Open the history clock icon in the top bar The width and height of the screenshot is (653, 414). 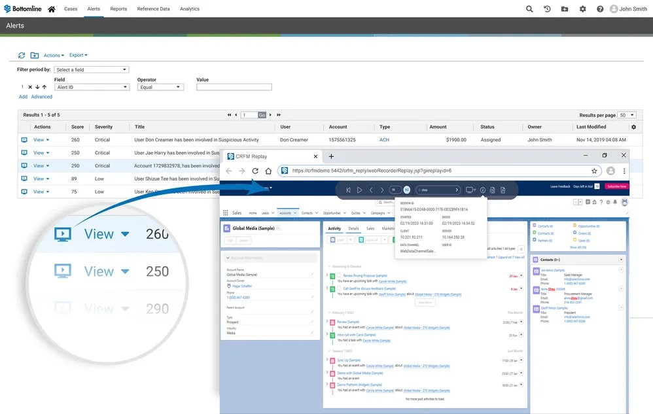[547, 9]
